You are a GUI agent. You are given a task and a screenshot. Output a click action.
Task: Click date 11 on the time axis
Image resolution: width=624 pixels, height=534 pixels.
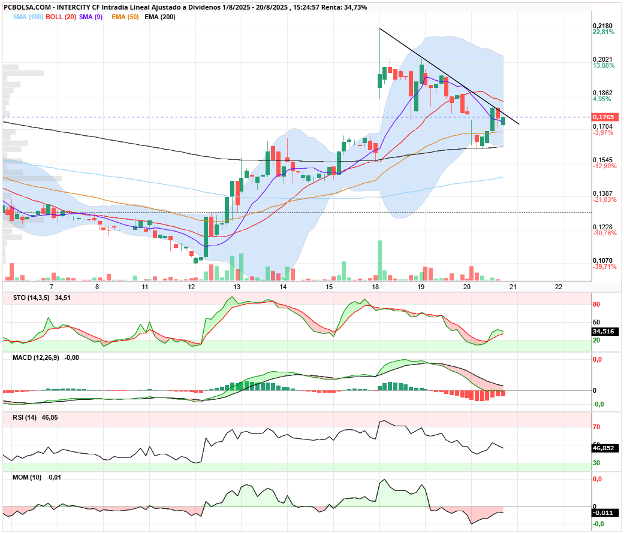tap(145, 287)
